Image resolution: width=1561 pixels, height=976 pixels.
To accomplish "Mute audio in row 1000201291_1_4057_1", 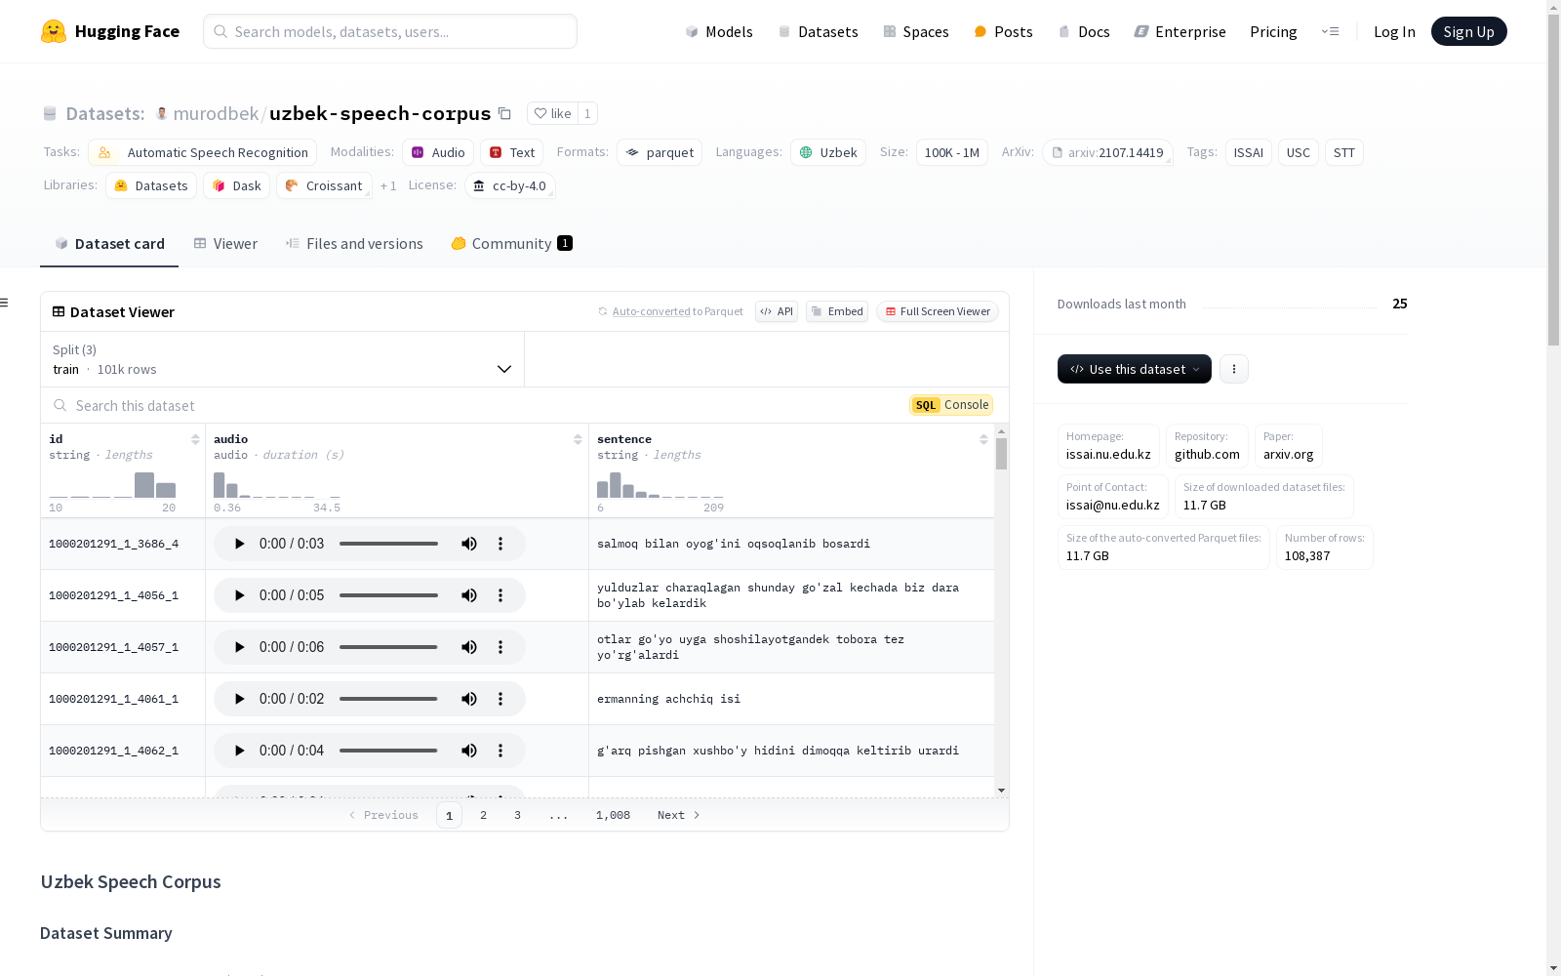I will coord(469,647).
